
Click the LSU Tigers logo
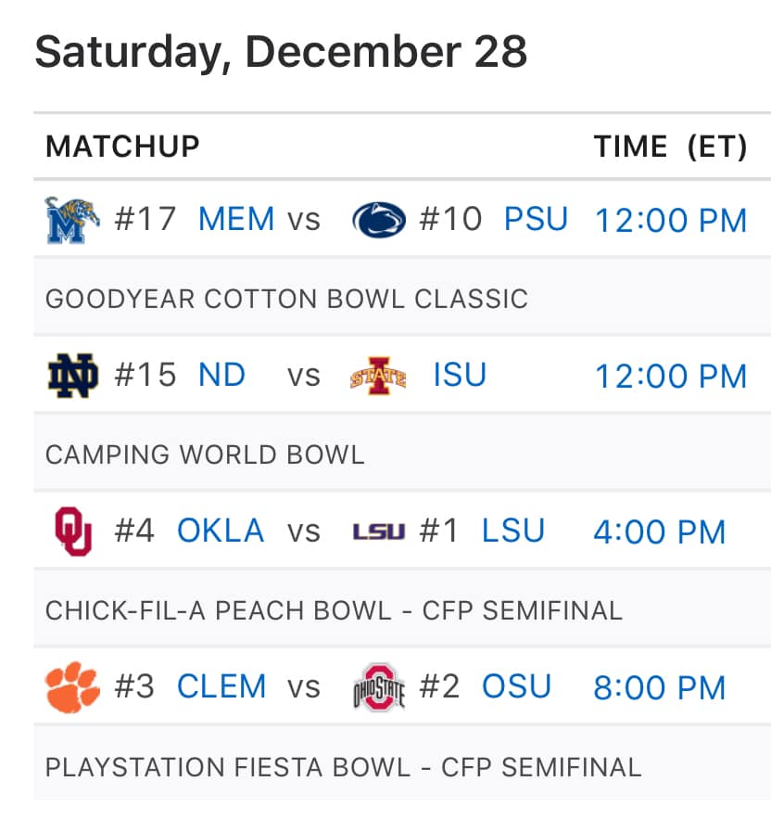(x=378, y=531)
